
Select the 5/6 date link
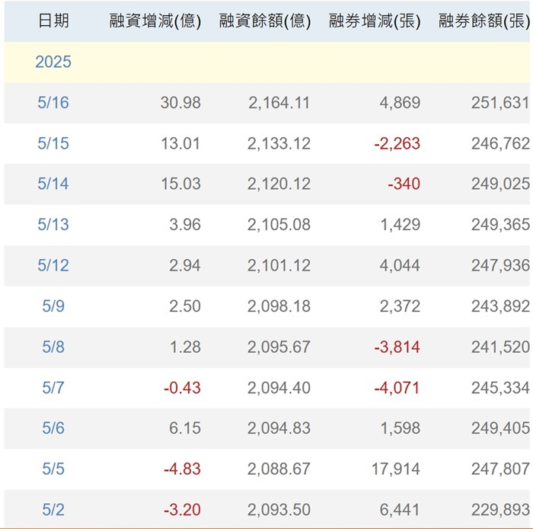click(x=53, y=428)
